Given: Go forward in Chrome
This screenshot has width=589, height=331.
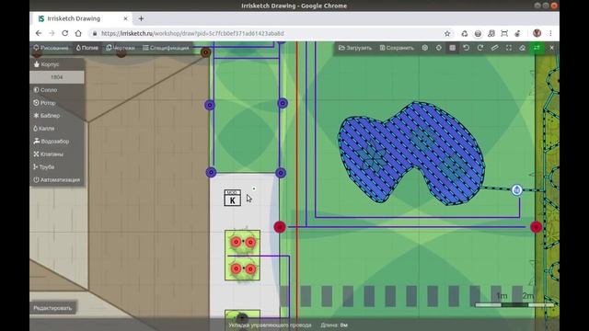Looking at the screenshot, I should tap(52, 33).
